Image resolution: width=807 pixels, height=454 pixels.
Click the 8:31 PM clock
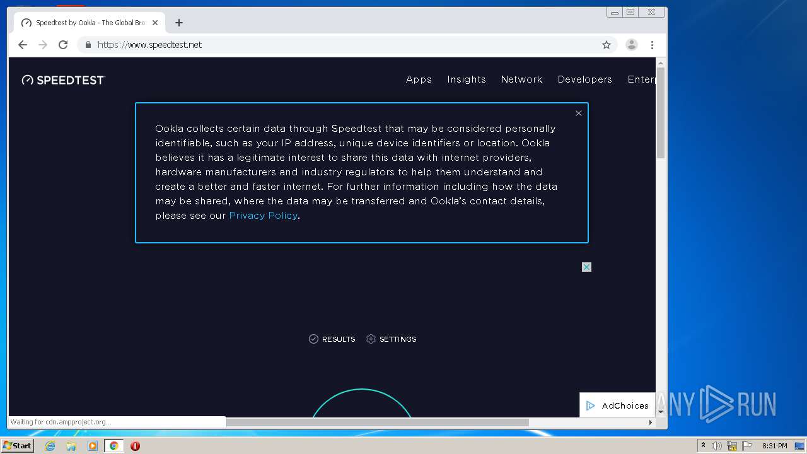(x=774, y=446)
